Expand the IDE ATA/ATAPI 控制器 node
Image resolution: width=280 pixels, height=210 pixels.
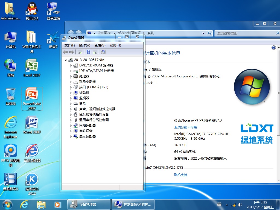click(71, 71)
